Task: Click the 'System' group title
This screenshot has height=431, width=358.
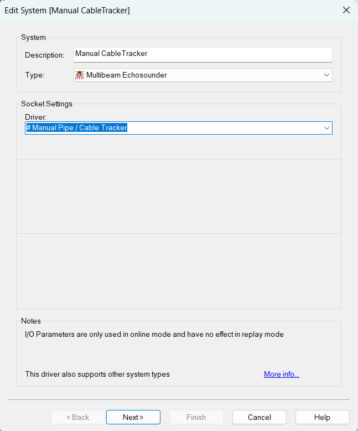Action: 34,37
